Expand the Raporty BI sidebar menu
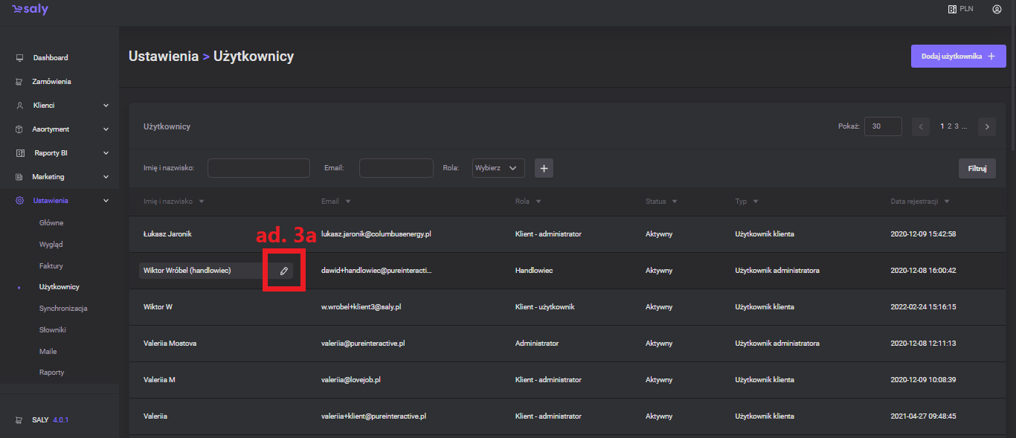Viewport: 1016px width, 438px height. click(x=106, y=153)
